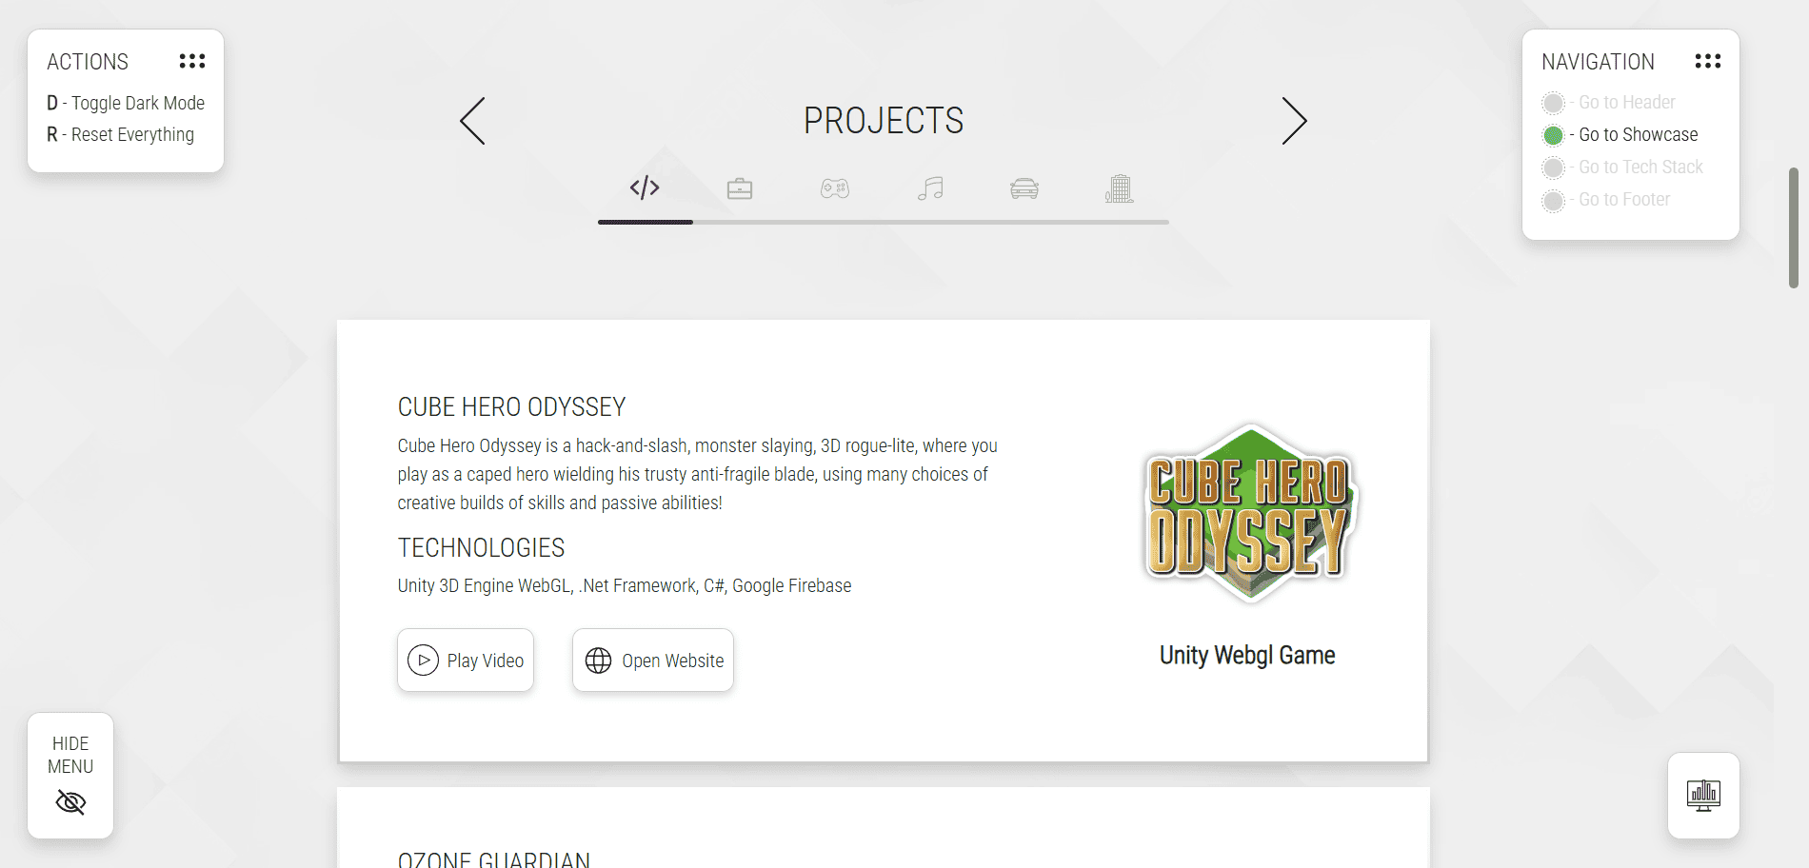
Task: Click the Actions panel grid icon
Action: pos(192,60)
